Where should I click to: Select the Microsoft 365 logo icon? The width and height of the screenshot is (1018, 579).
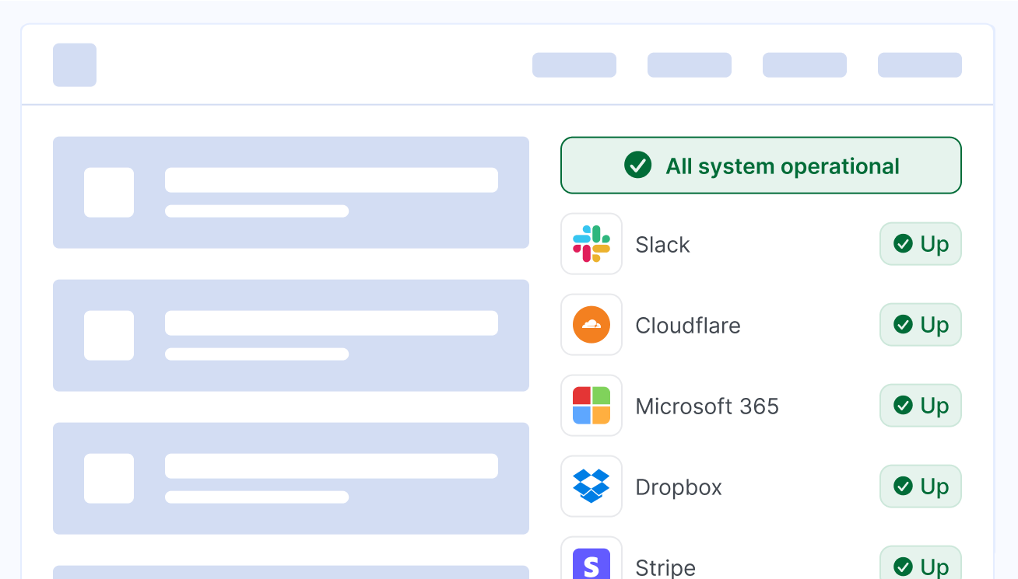pos(591,406)
